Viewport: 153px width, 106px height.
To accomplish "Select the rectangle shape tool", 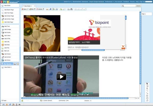I will pyautogui.click(x=147, y=96).
